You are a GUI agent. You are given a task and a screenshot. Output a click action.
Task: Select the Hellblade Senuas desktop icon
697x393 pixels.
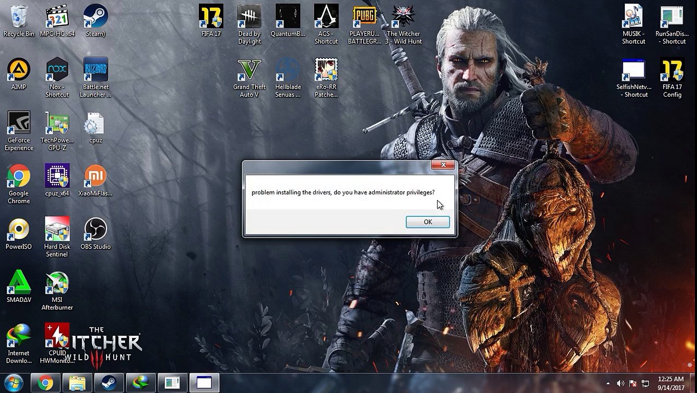288,78
